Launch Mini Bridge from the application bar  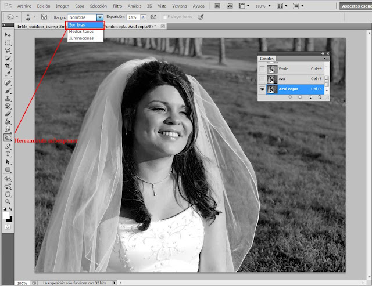click(230, 6)
